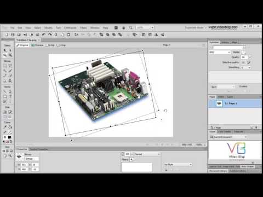Switch to 2-Up view mode
This screenshot has height=197, width=263.
pyautogui.click(x=50, y=45)
